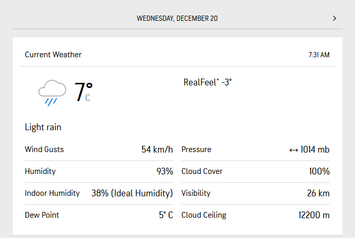Select the Humidity row label
355x238 pixels.
click(40, 171)
